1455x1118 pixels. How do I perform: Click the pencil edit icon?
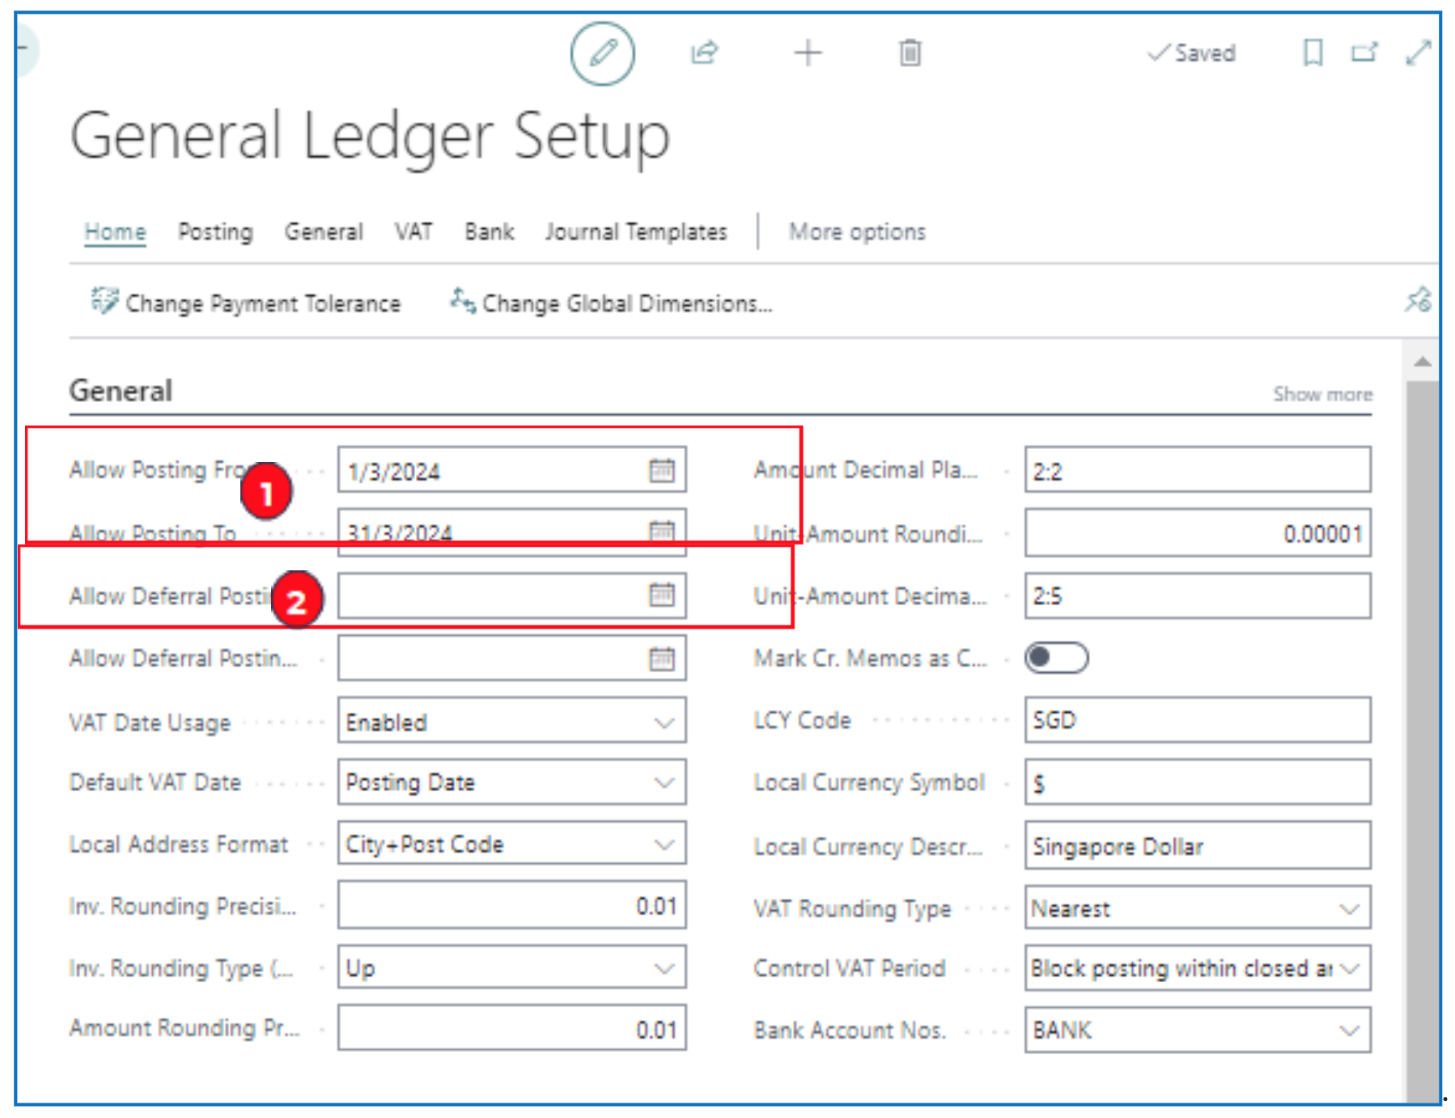[602, 53]
